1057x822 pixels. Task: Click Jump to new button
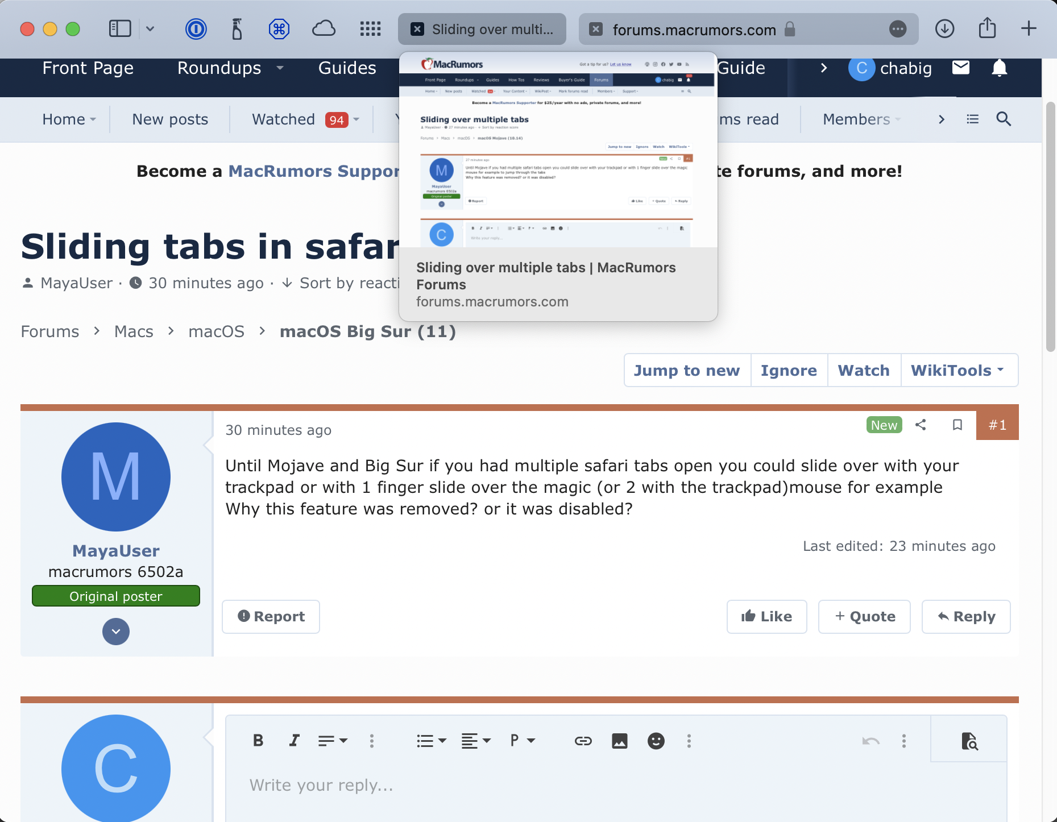tap(687, 371)
